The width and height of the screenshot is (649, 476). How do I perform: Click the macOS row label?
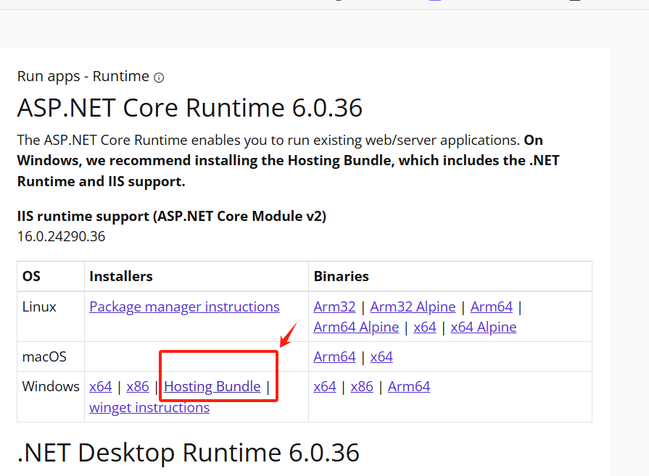[44, 356]
